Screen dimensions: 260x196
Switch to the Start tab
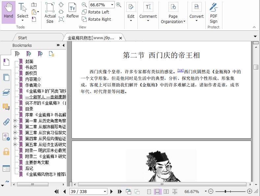[x=23, y=38]
